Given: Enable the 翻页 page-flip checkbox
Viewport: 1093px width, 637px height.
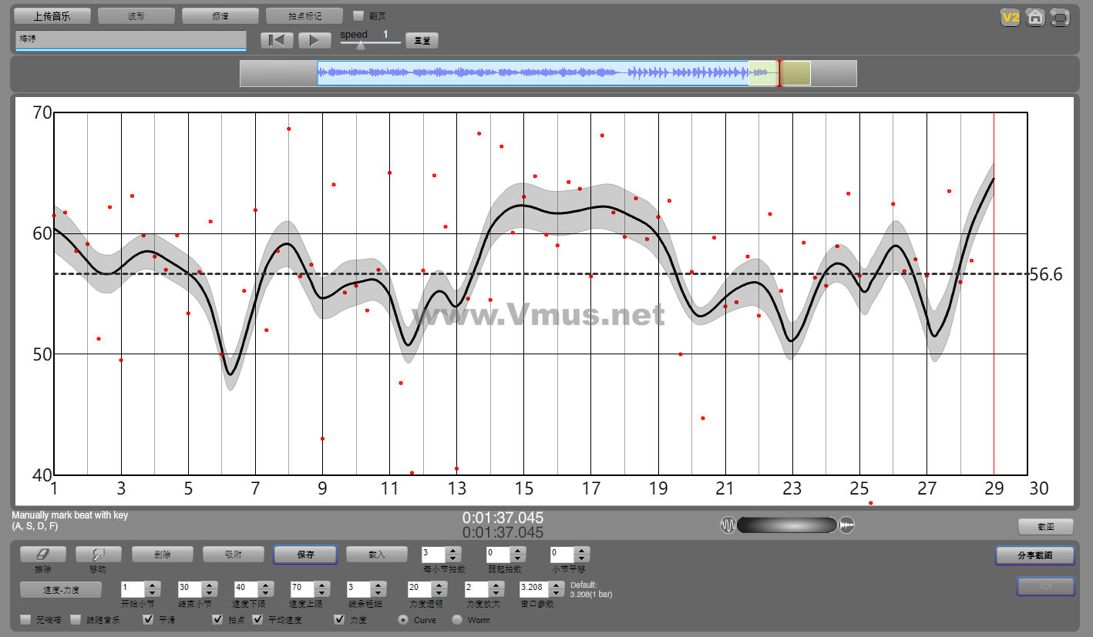Looking at the screenshot, I should pyautogui.click(x=358, y=15).
